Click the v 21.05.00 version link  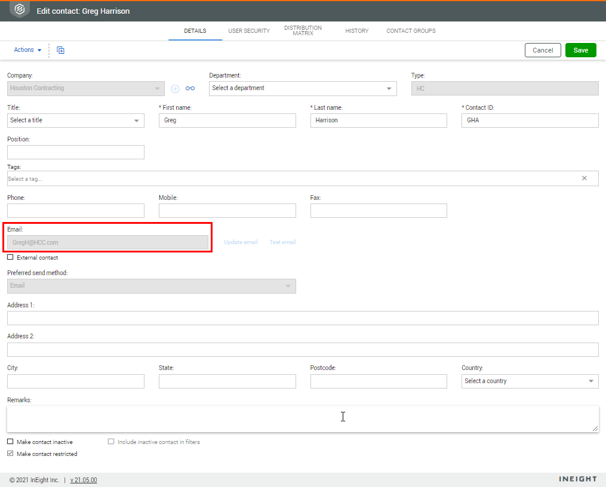point(84,480)
